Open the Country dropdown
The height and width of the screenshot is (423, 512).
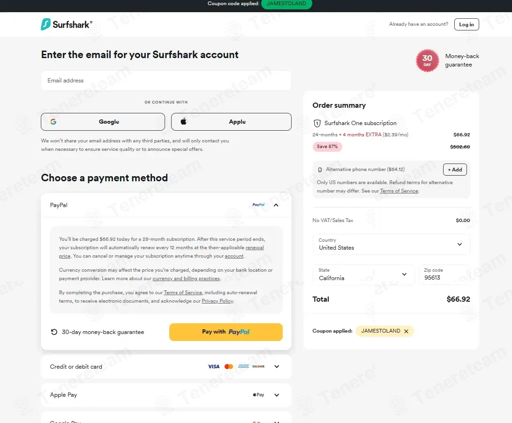coord(391,244)
